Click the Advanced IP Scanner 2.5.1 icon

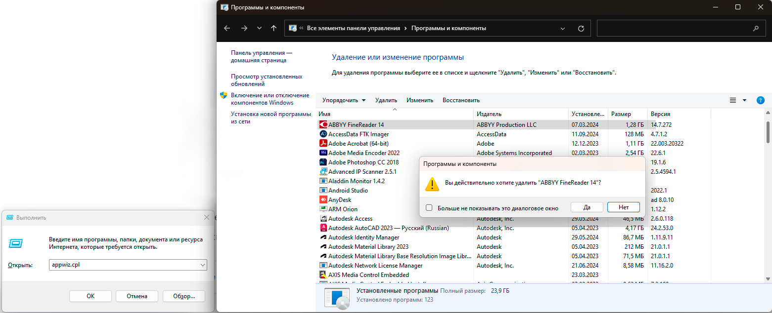pyautogui.click(x=323, y=172)
